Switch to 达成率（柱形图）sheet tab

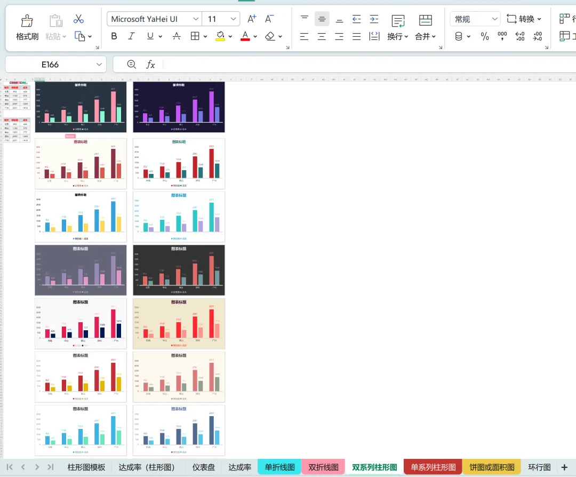tap(147, 467)
